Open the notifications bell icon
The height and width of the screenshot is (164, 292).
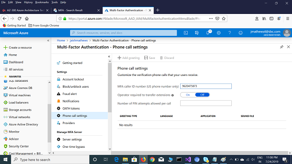208,33
